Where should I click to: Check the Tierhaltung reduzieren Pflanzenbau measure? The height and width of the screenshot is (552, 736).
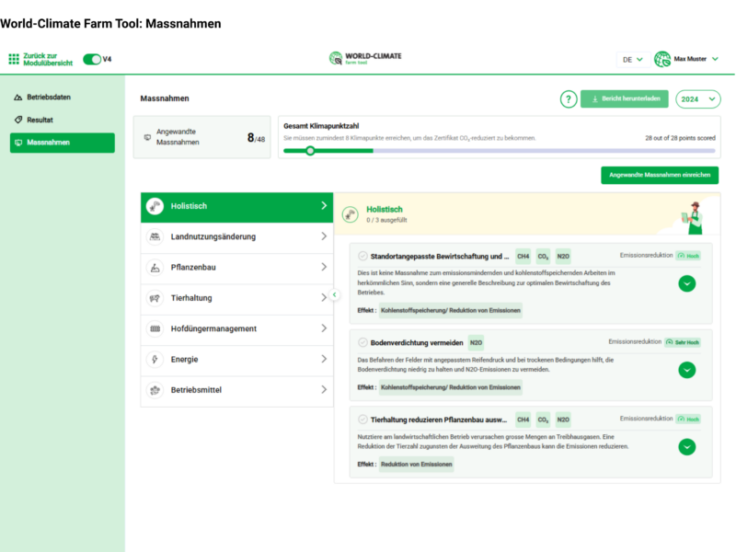[x=362, y=420]
